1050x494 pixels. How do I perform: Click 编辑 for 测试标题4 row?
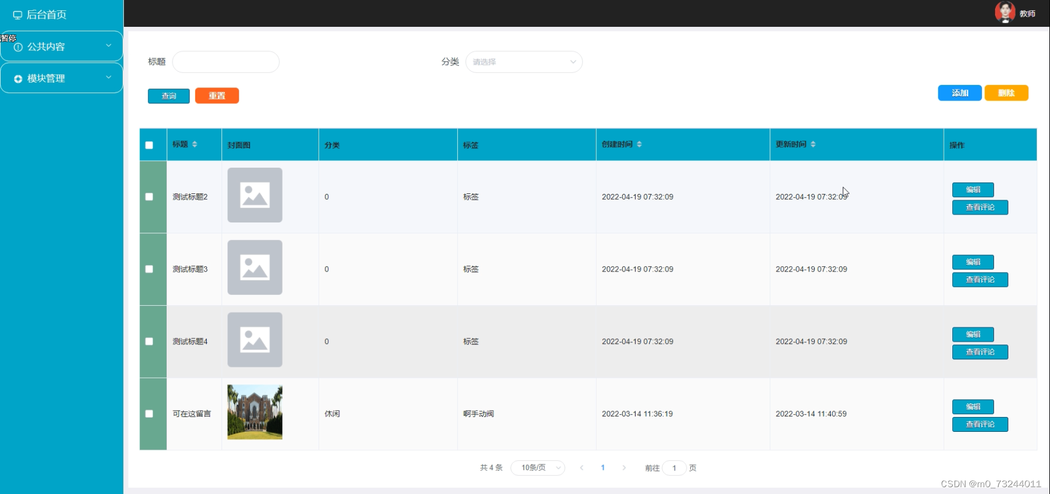[973, 335]
